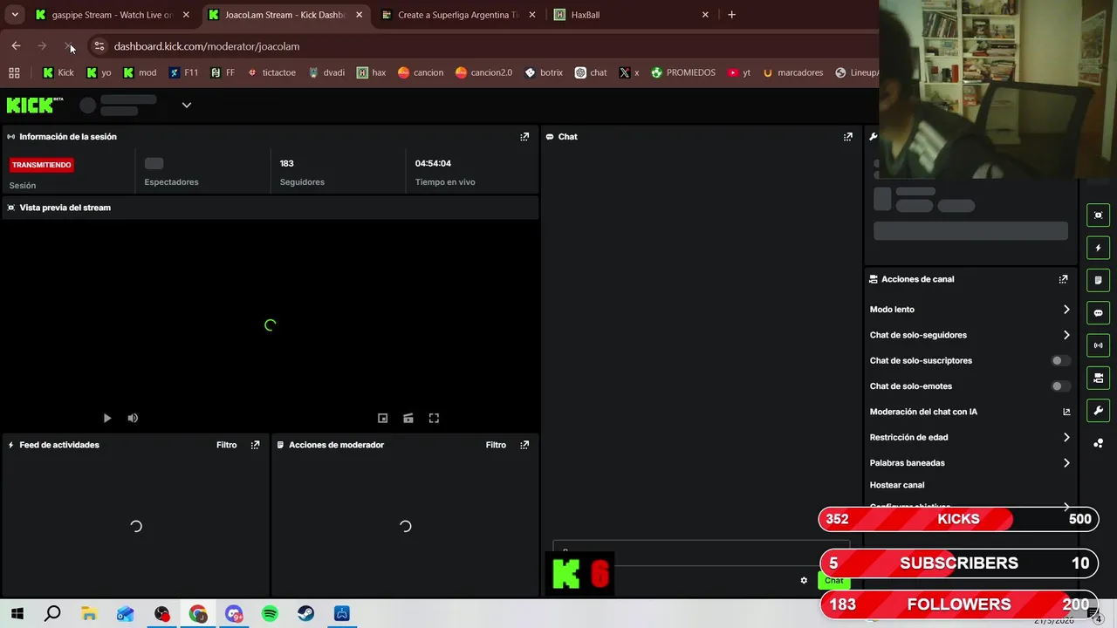Open the channel selector dropdown chevron

186,106
